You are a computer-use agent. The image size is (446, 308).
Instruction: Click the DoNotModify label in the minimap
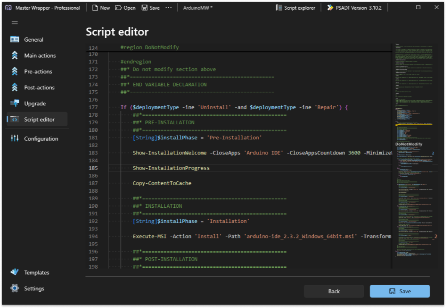pyautogui.click(x=409, y=144)
